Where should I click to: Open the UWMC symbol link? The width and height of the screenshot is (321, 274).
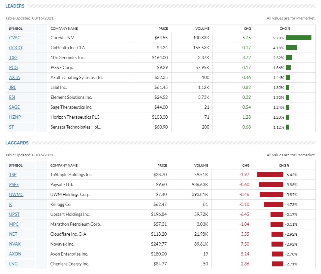pyautogui.click(x=16, y=194)
